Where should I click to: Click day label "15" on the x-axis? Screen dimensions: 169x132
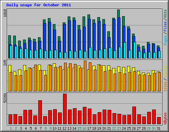79,128
